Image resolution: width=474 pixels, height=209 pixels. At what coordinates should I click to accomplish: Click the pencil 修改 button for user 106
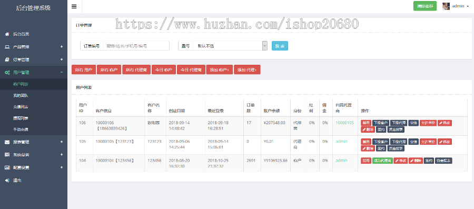(x=445, y=123)
